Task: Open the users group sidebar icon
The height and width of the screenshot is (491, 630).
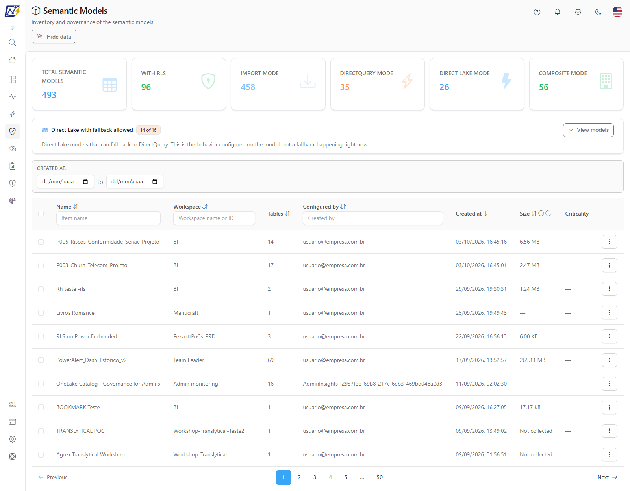Action: (x=12, y=404)
